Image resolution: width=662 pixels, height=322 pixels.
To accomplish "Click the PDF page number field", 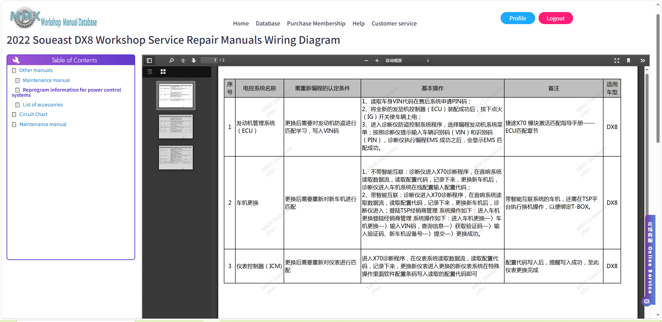I will click(x=209, y=60).
